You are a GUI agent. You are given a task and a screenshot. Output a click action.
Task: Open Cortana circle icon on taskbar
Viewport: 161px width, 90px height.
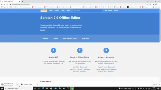[x=35, y=88]
